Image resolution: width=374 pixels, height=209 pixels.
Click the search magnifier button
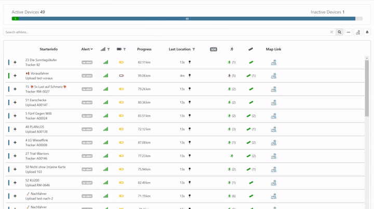(x=339, y=32)
